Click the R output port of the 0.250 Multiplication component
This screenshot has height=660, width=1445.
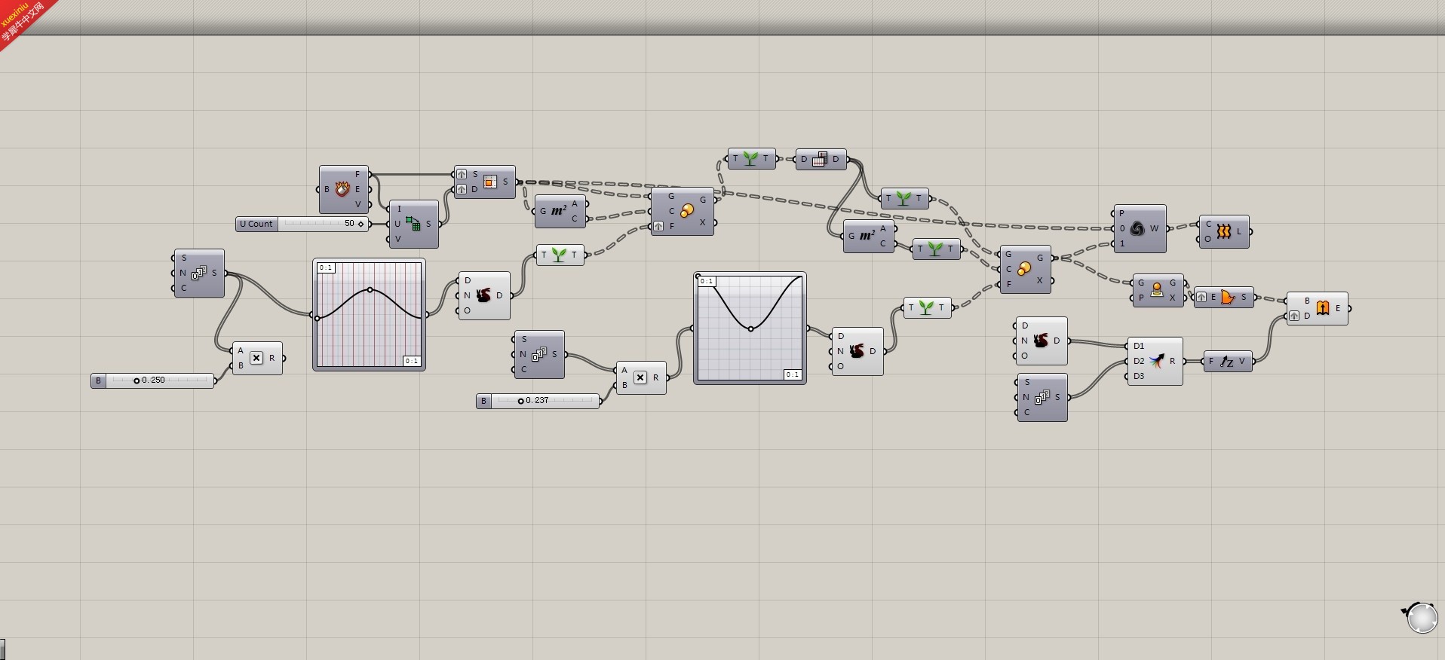click(284, 358)
